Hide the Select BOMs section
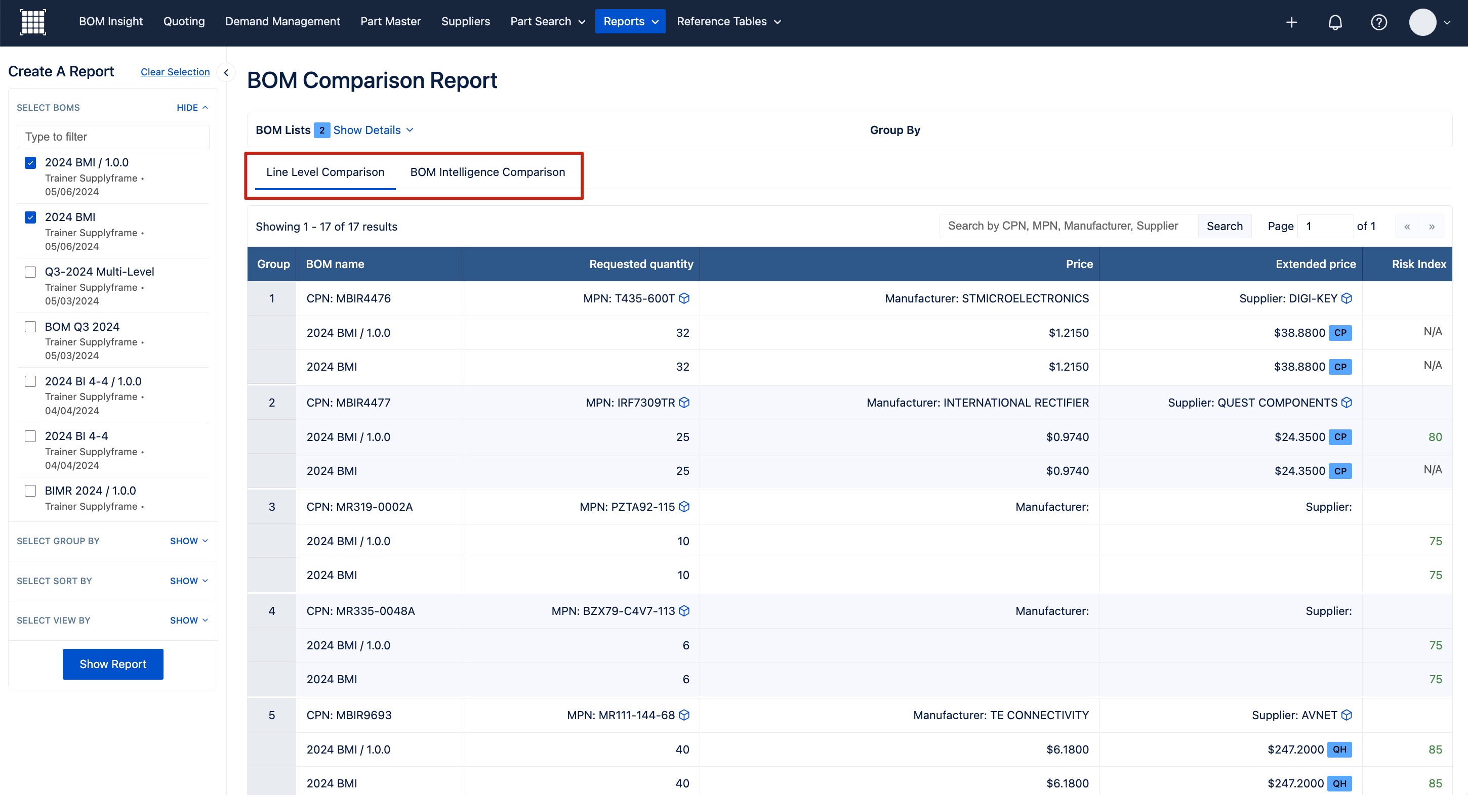The width and height of the screenshot is (1468, 795). tap(192, 108)
